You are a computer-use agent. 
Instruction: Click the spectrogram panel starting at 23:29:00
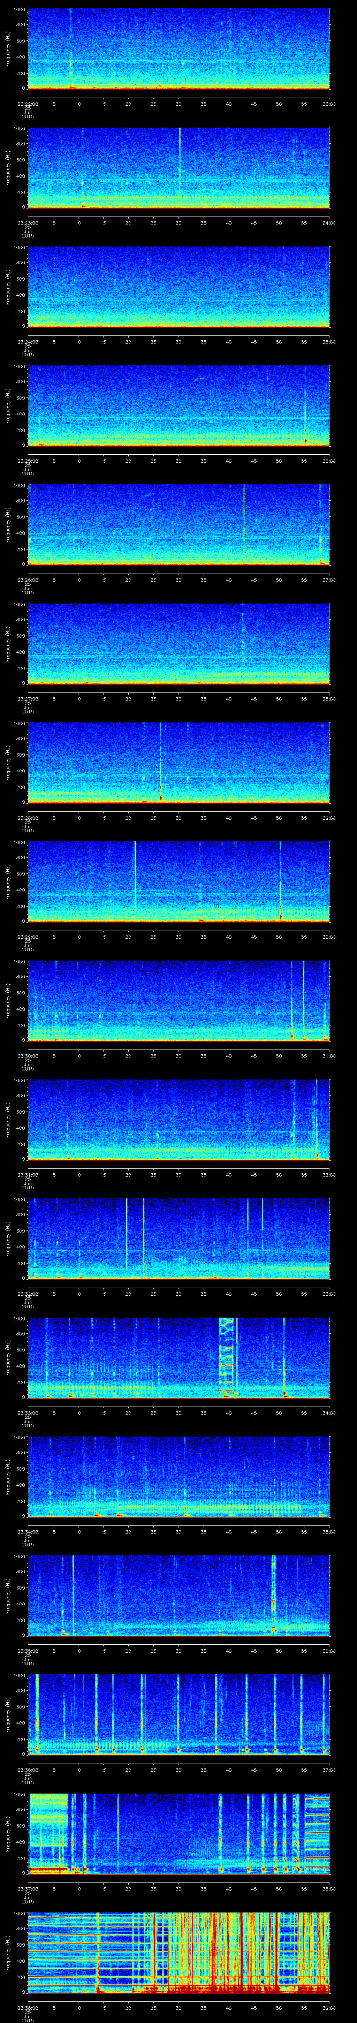point(179,881)
